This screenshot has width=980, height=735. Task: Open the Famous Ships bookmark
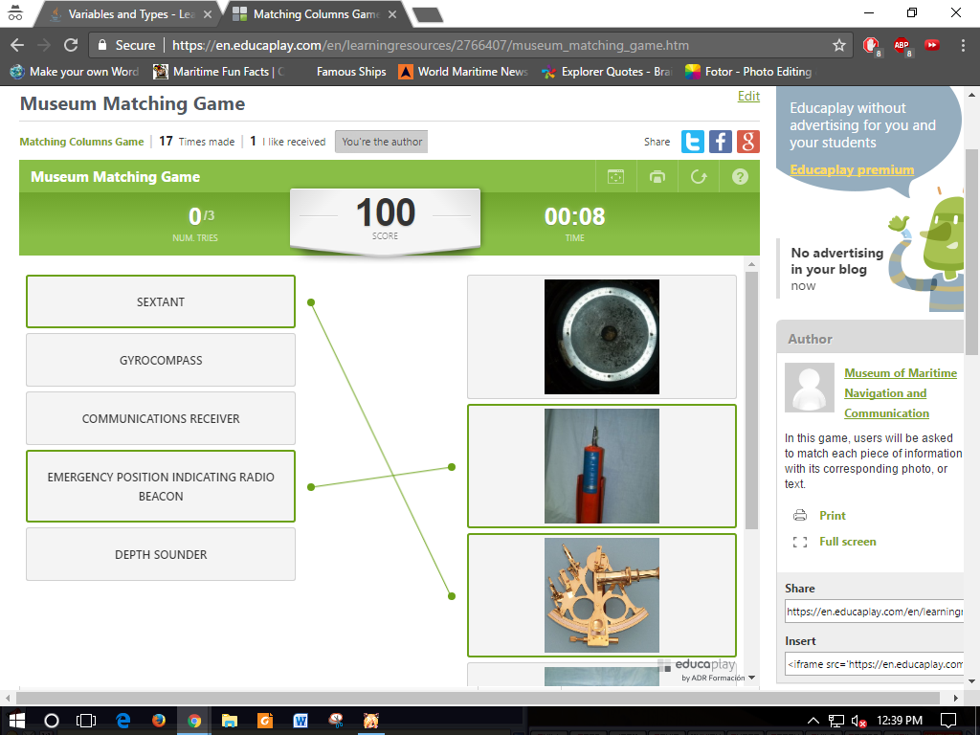pyautogui.click(x=350, y=72)
